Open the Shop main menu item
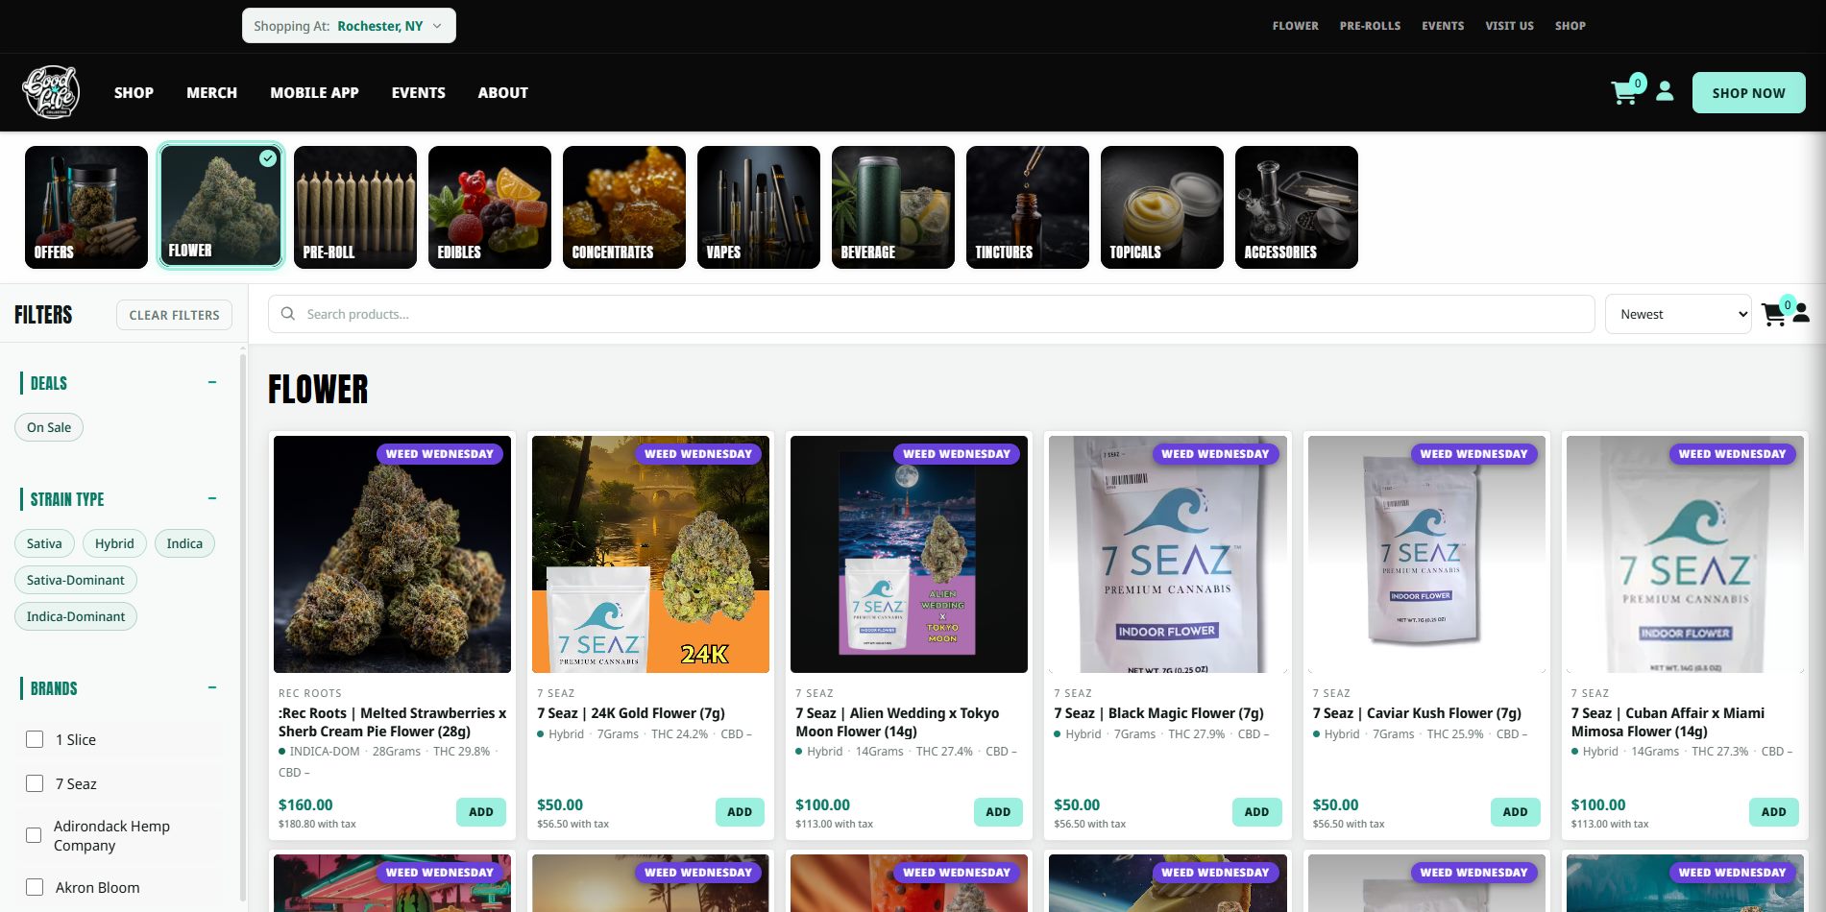Screen dimensions: 1826x912 pos(134,92)
